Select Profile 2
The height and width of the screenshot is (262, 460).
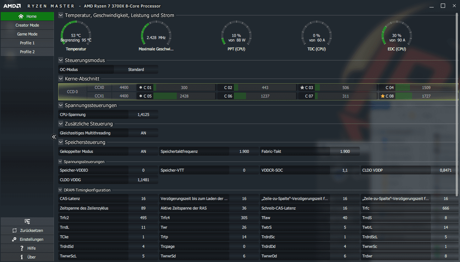[x=27, y=52]
